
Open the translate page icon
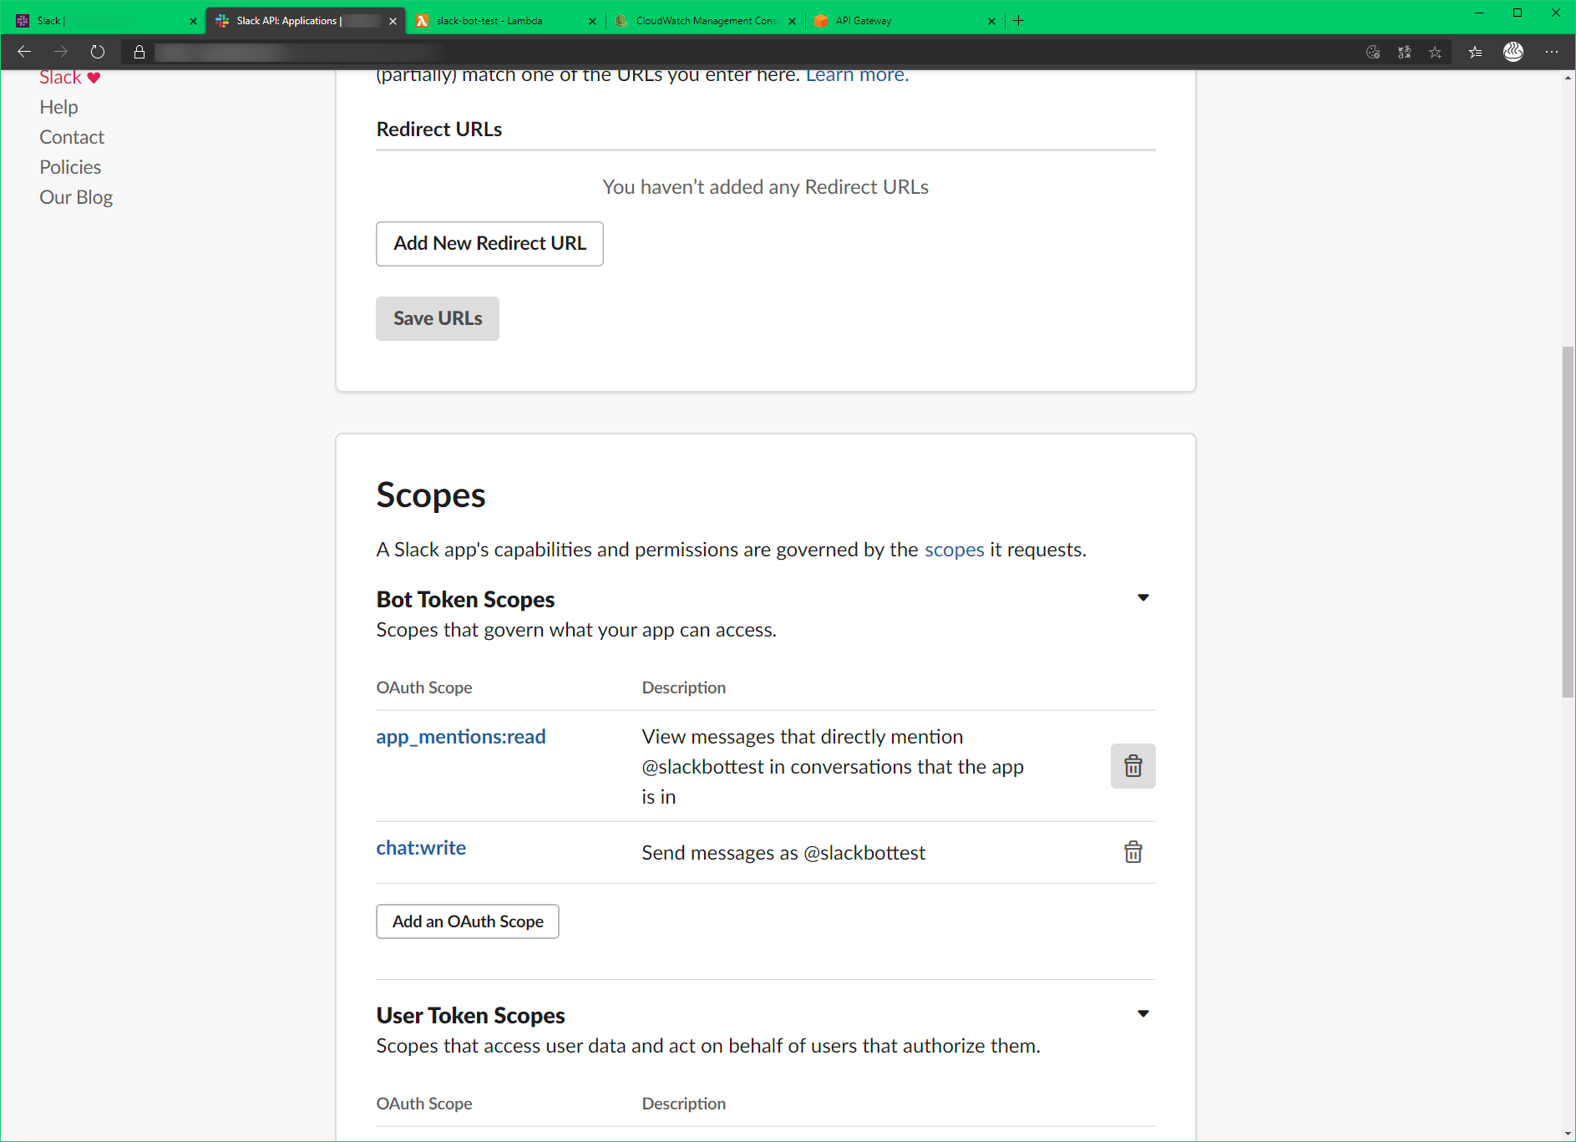click(x=1405, y=51)
